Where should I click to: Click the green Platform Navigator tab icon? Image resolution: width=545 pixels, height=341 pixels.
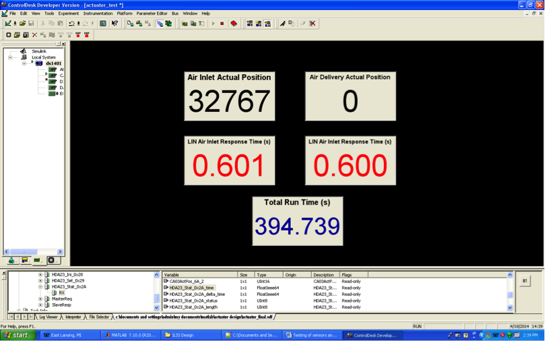tap(37, 260)
